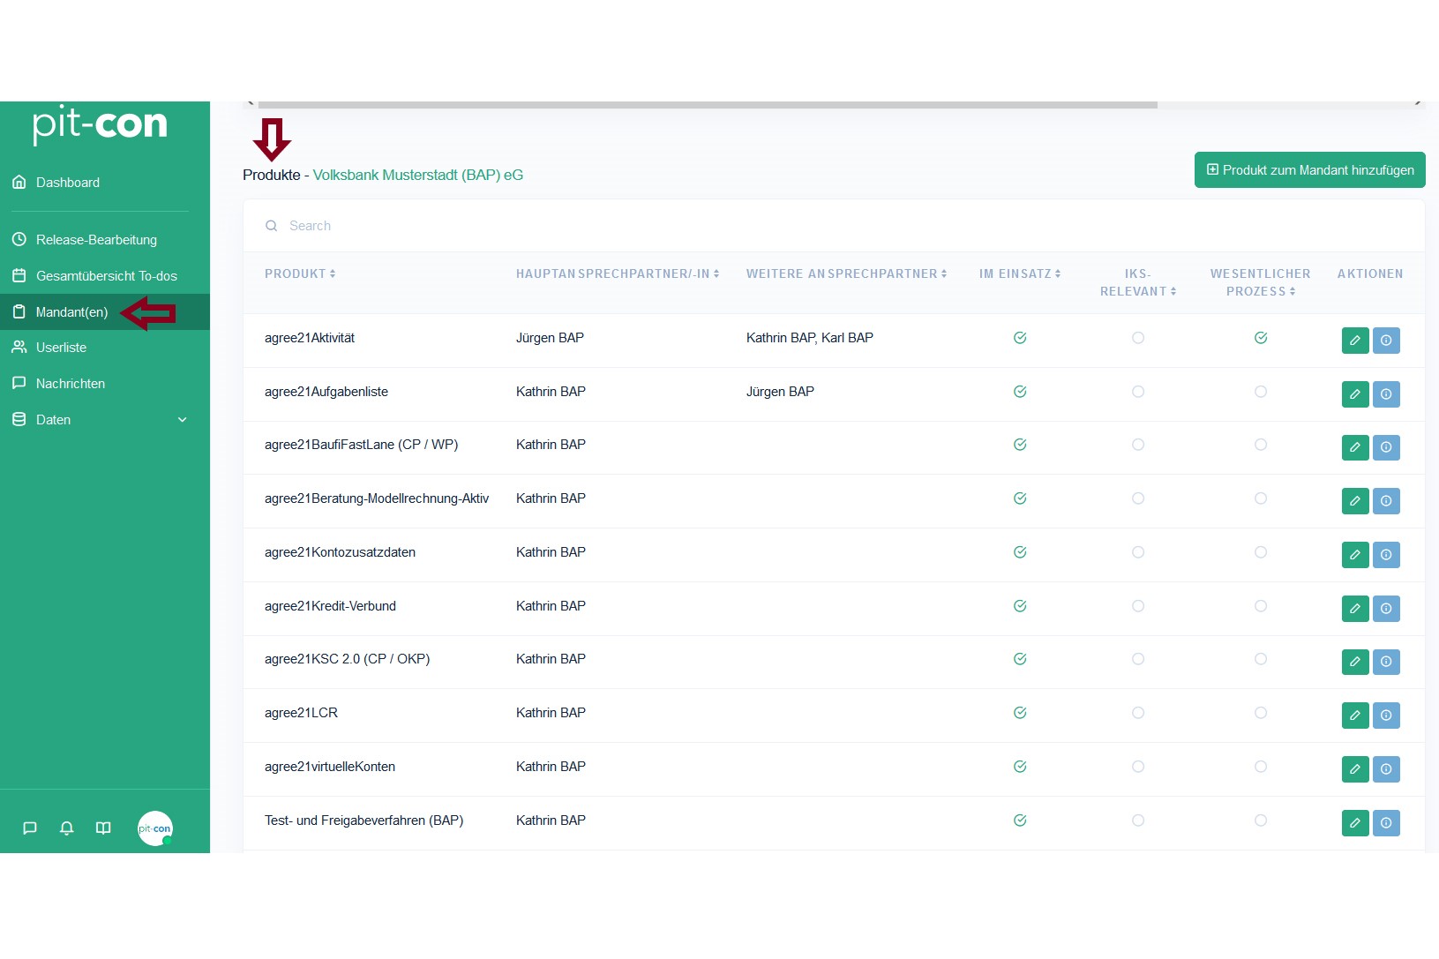This screenshot has height=959, width=1439.
Task: Edit agree21KSC 2.0 (CP / OKP) row
Action: tap(1355, 662)
